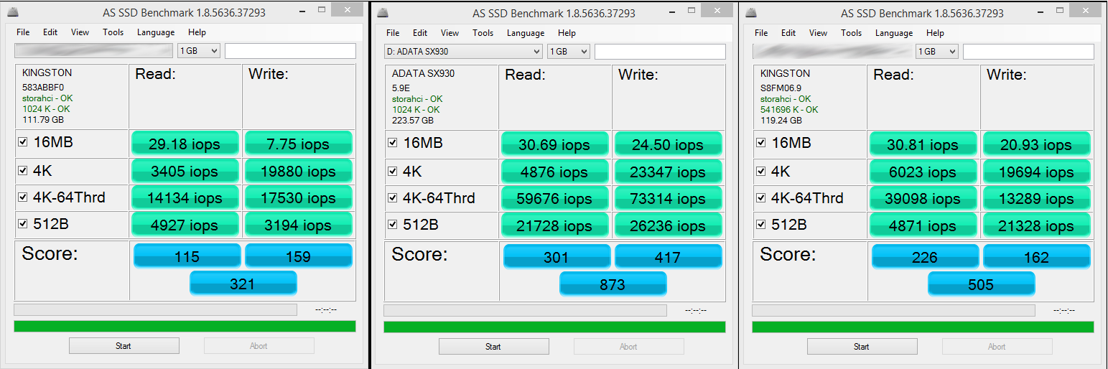Focus text field beside 1 GB in Kingston 583ABBF0 window
The image size is (1108, 369).
[290, 51]
